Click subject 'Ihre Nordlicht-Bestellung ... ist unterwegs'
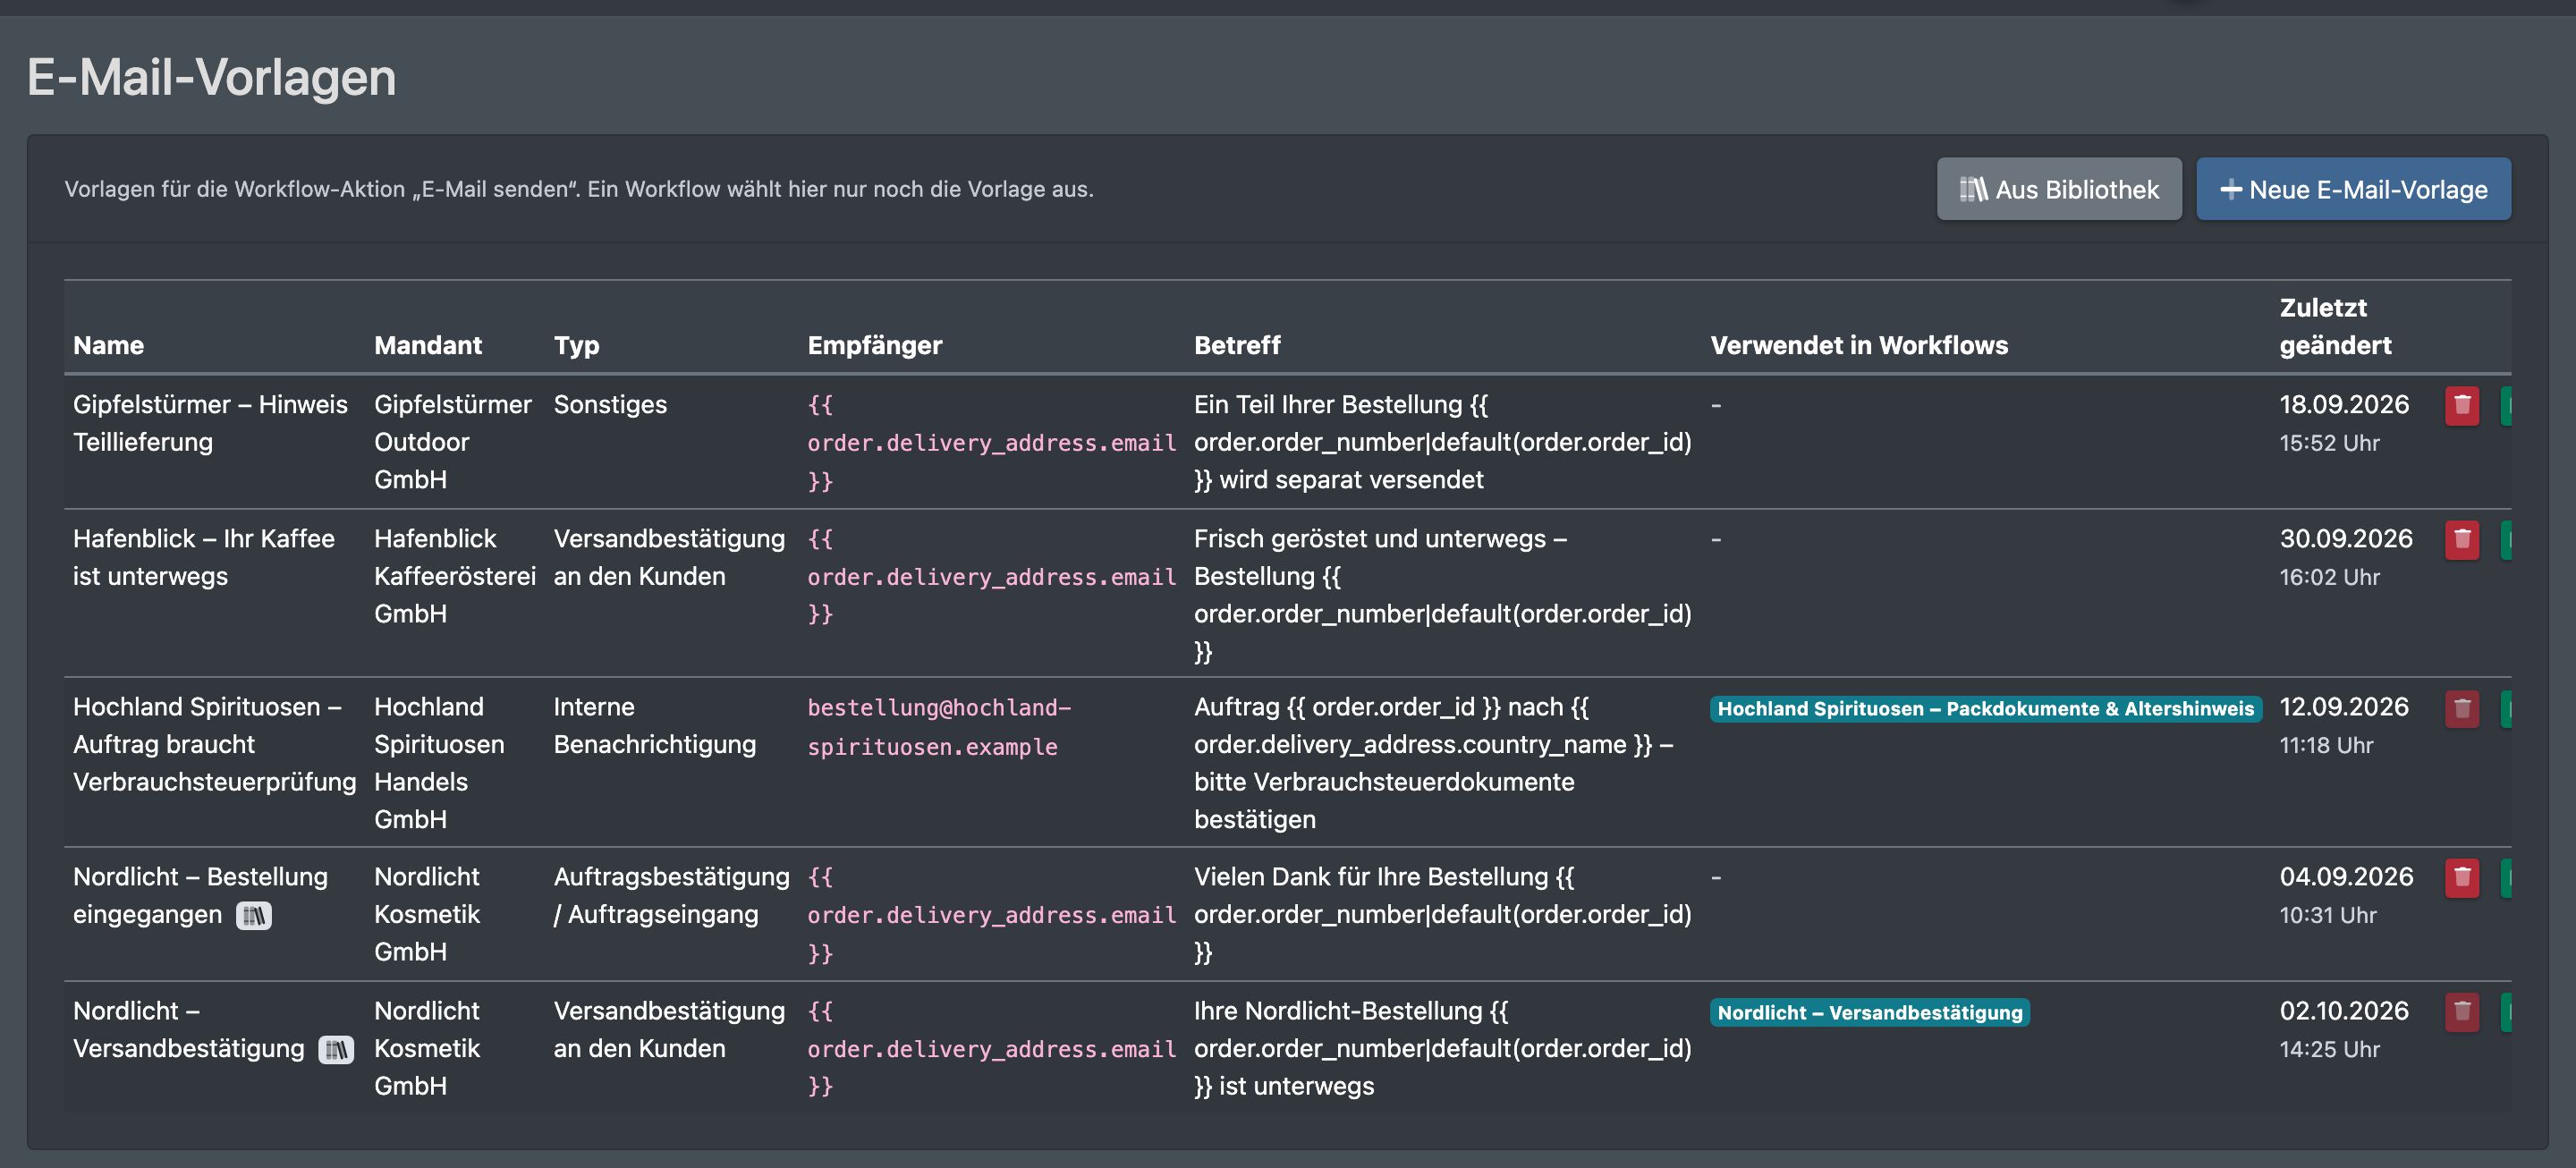Image resolution: width=2576 pixels, height=1168 pixels. 1442,1048
